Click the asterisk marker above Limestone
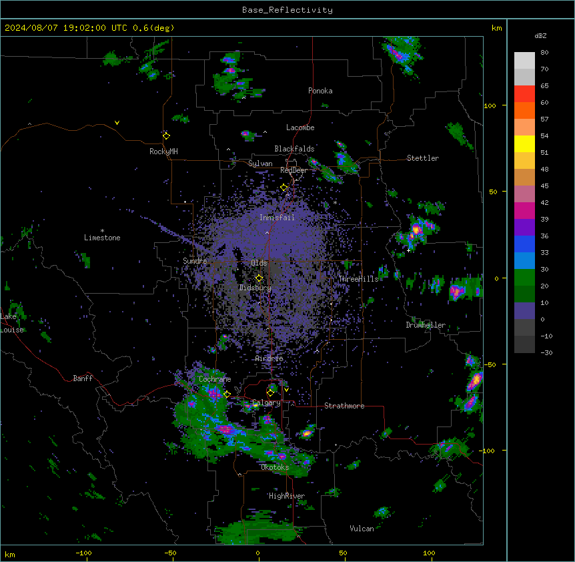Image resolution: width=575 pixels, height=562 pixels. pos(102,231)
